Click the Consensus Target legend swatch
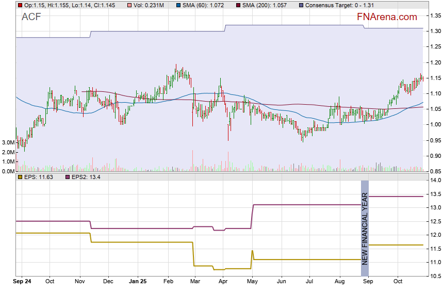Screen dimensions: 443x292 point(301,5)
